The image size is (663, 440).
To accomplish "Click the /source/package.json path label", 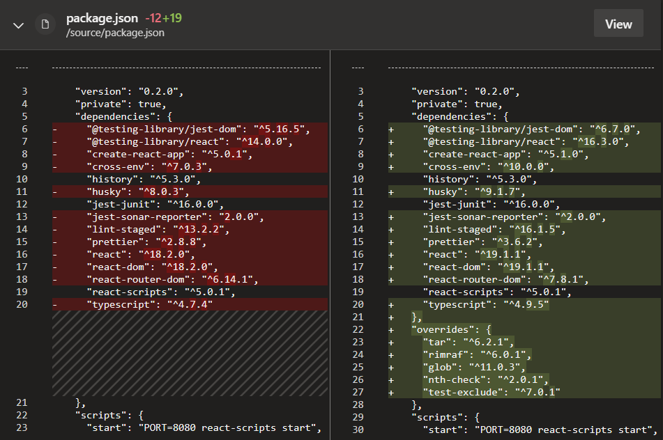I will [x=112, y=32].
